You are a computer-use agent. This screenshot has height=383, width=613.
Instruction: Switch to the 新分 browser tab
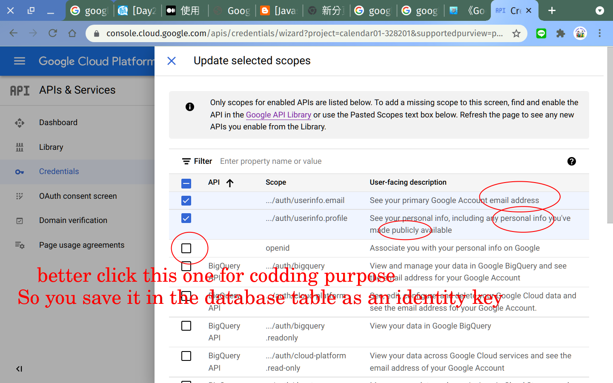(327, 11)
